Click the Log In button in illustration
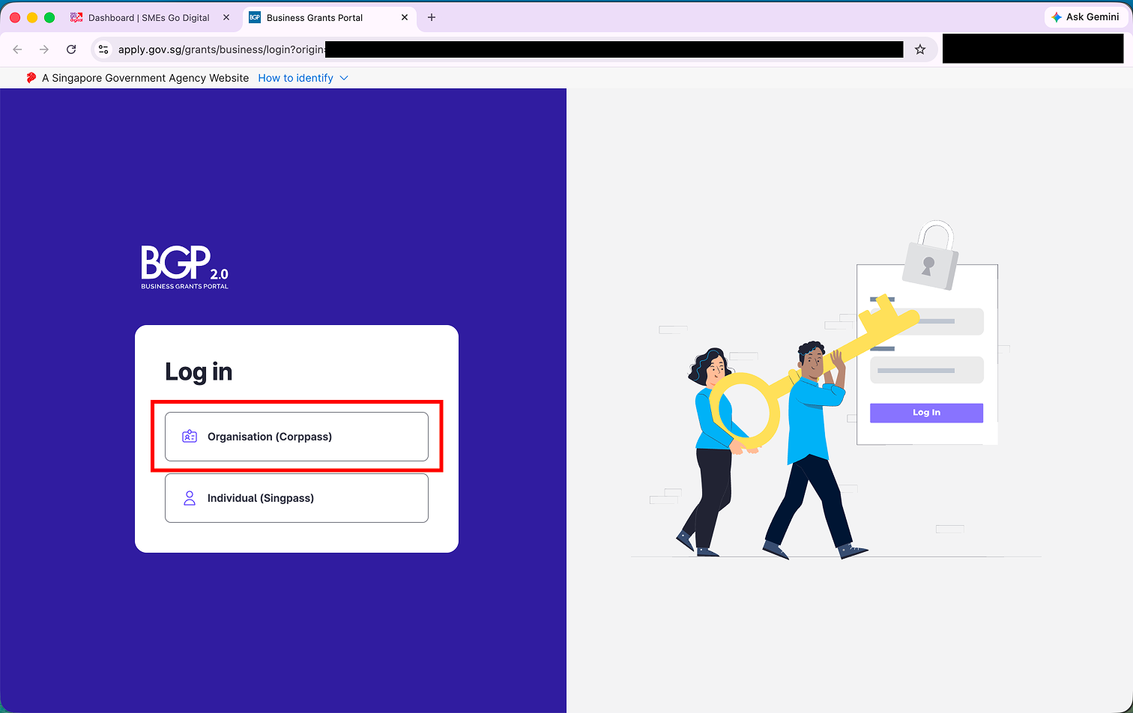Image resolution: width=1133 pixels, height=713 pixels. [x=926, y=413]
